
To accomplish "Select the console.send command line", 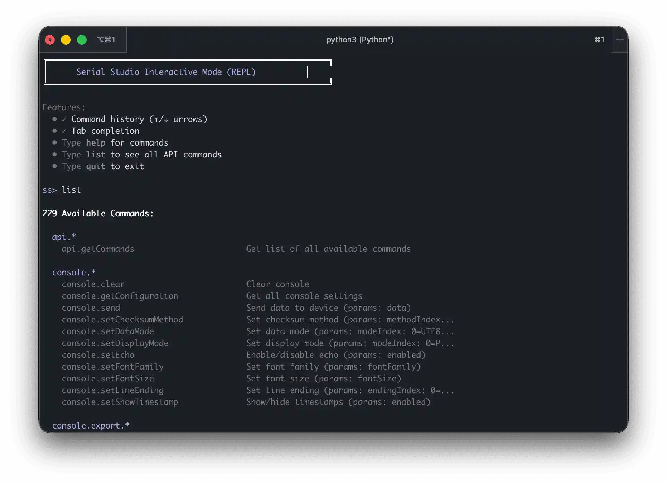I will pyautogui.click(x=91, y=308).
